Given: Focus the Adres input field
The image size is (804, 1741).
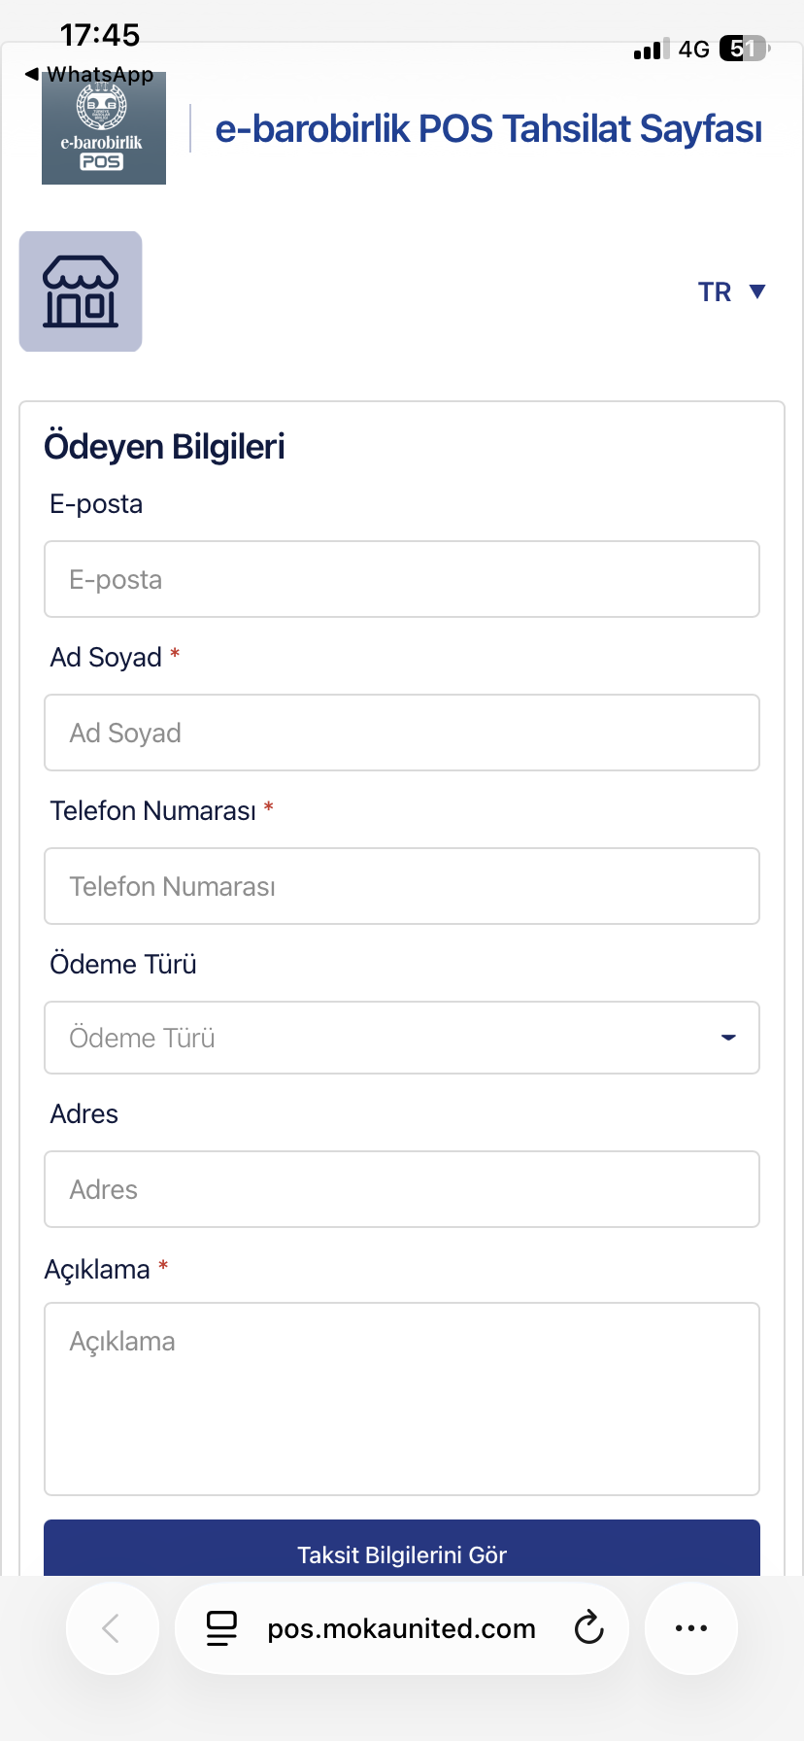Looking at the screenshot, I should point(402,1189).
